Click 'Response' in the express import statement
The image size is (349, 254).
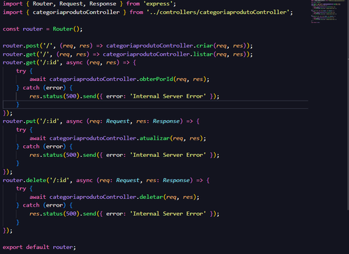click(x=103, y=3)
